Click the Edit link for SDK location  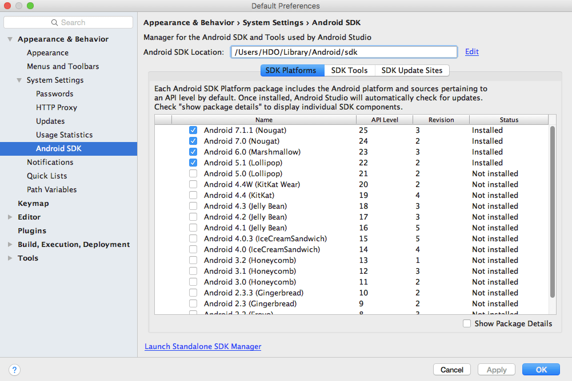(x=471, y=52)
